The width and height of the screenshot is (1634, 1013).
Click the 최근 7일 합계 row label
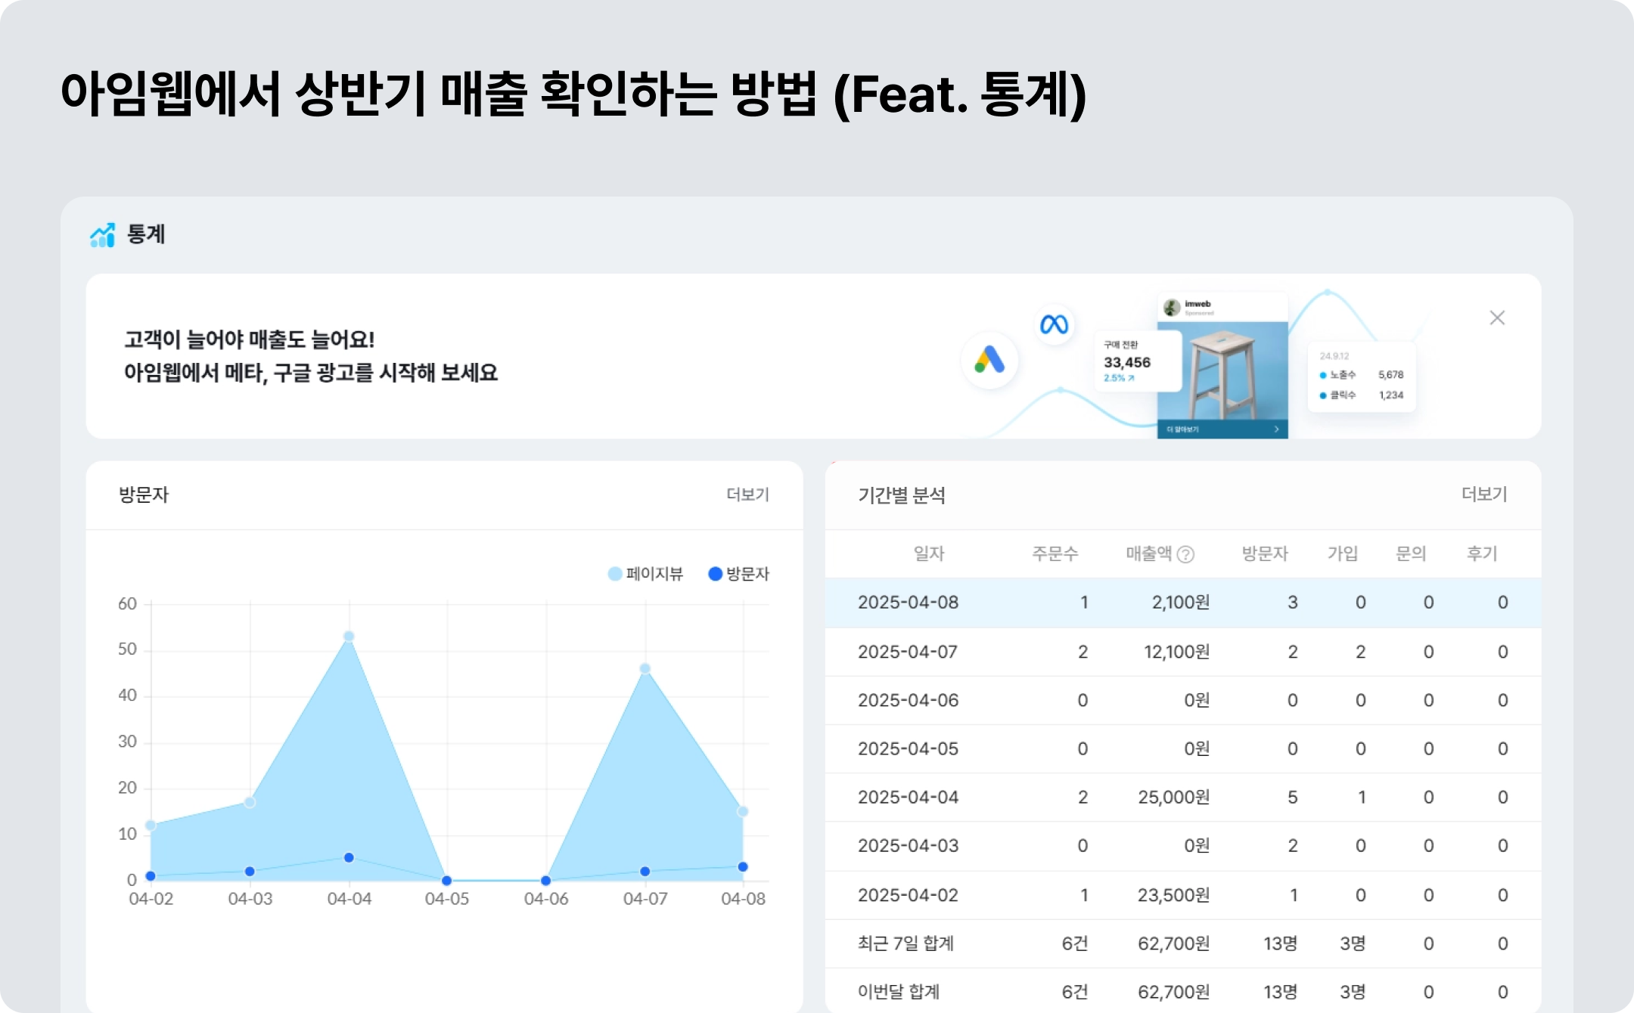(906, 943)
